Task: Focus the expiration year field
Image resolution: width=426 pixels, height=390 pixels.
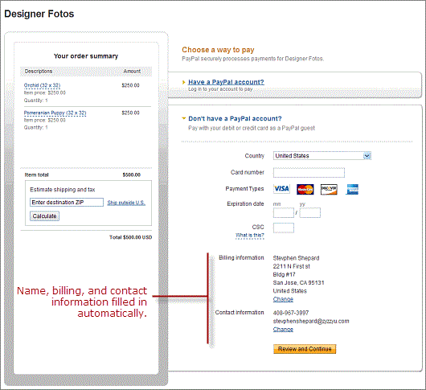Action: pyautogui.click(x=310, y=213)
